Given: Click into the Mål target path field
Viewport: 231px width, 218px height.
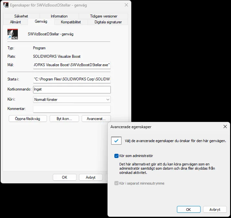Looking at the screenshot, I should click(x=72, y=65).
